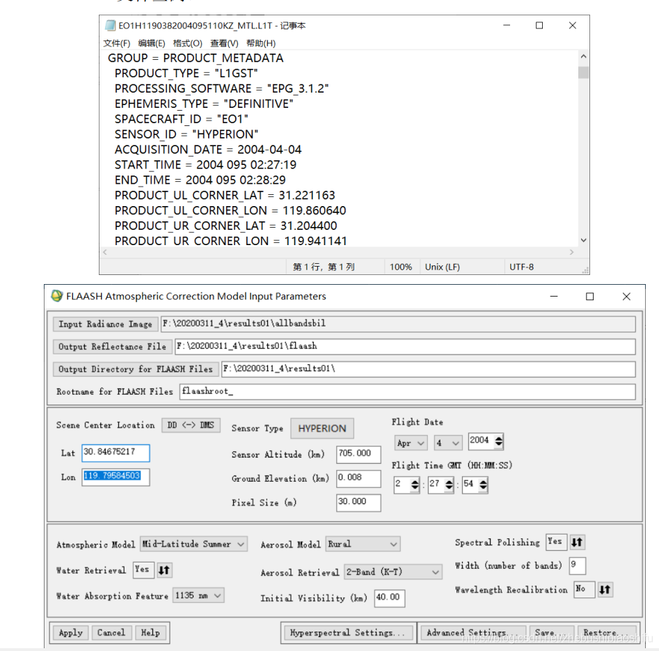659x651 pixels.
Task: Adjust the Flight Date year 2004 stepper
Action: 498,441
